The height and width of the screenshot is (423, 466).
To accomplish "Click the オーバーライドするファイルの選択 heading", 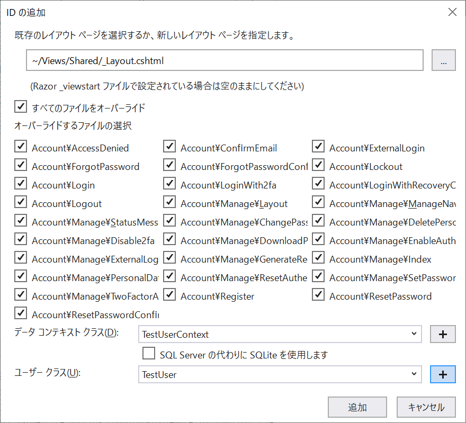I will pos(73,125).
